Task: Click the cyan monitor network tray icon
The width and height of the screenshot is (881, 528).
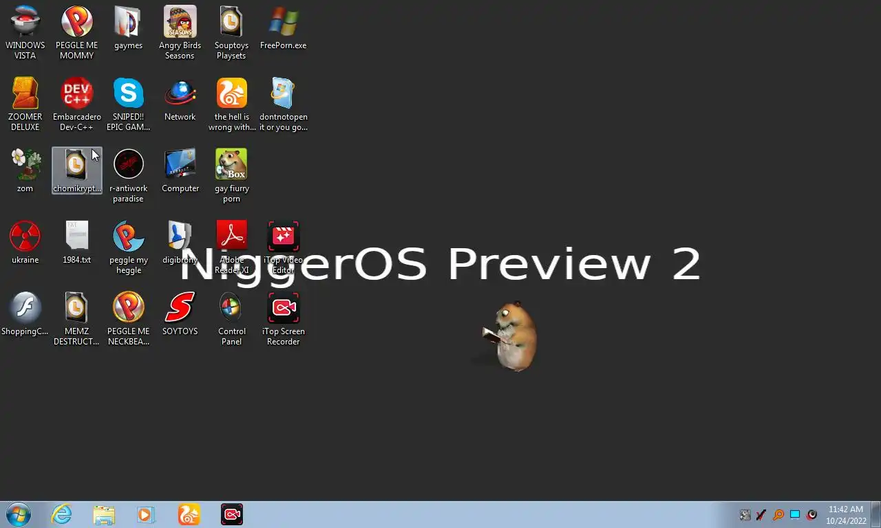Action: (795, 514)
